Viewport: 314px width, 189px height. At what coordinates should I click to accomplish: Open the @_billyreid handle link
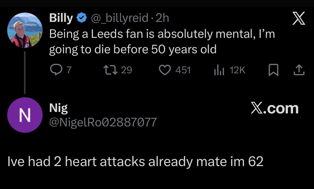tap(119, 18)
